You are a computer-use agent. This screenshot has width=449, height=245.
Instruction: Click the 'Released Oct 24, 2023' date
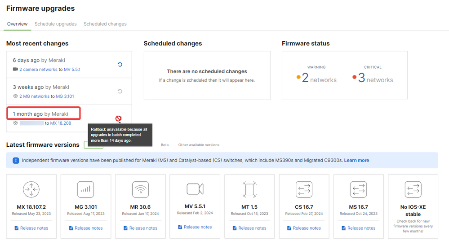(359, 214)
